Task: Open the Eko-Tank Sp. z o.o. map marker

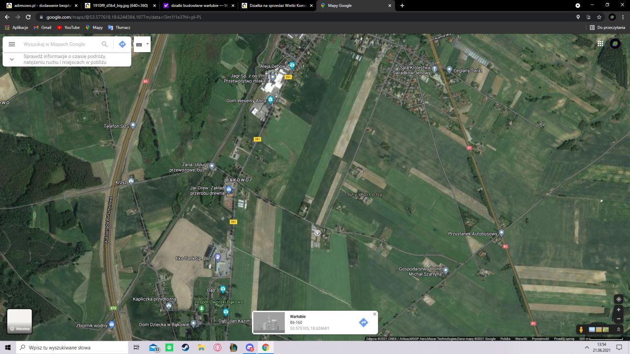Action: [x=218, y=257]
